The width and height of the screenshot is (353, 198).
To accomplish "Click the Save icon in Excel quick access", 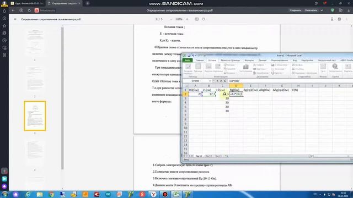I will pyautogui.click(x=189, y=56).
